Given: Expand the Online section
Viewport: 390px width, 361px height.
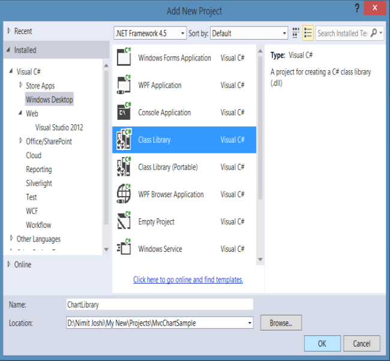Looking at the screenshot, I should coord(9,264).
